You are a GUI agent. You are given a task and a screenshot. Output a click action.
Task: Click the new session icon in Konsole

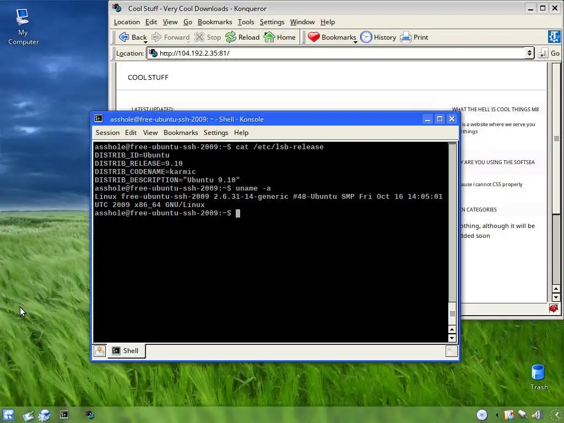coord(100,351)
